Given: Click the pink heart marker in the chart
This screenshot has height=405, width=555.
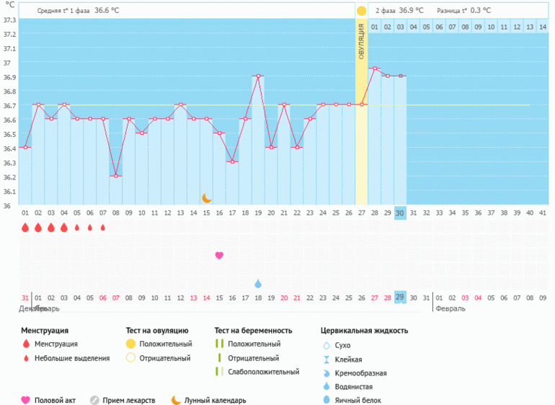Looking at the screenshot, I should (x=219, y=255).
